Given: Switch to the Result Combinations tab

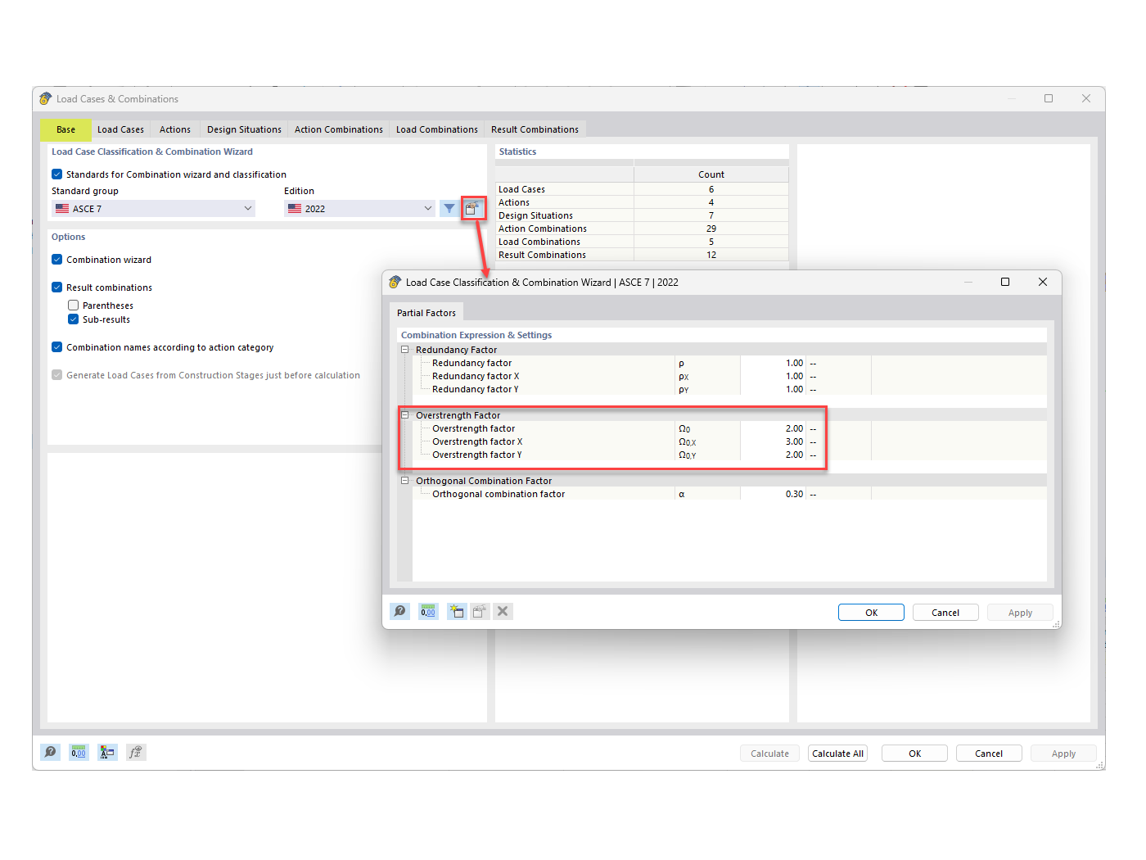Looking at the screenshot, I should [x=535, y=129].
